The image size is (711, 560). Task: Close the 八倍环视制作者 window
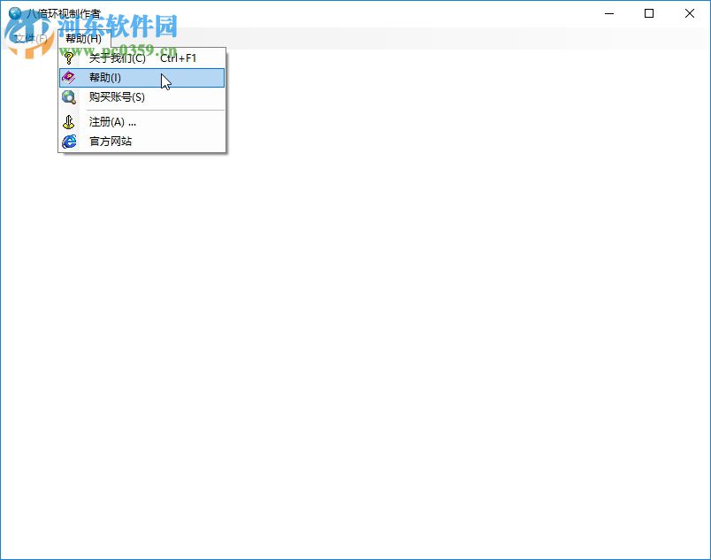(691, 14)
